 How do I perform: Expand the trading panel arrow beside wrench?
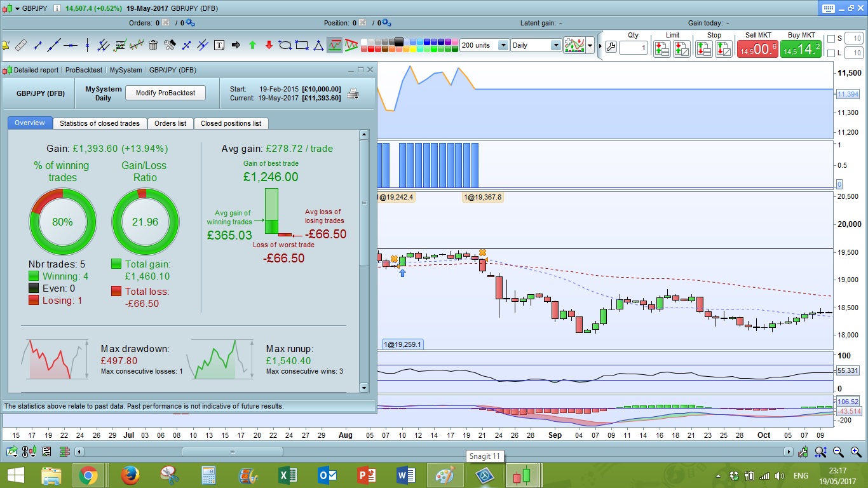(600, 46)
